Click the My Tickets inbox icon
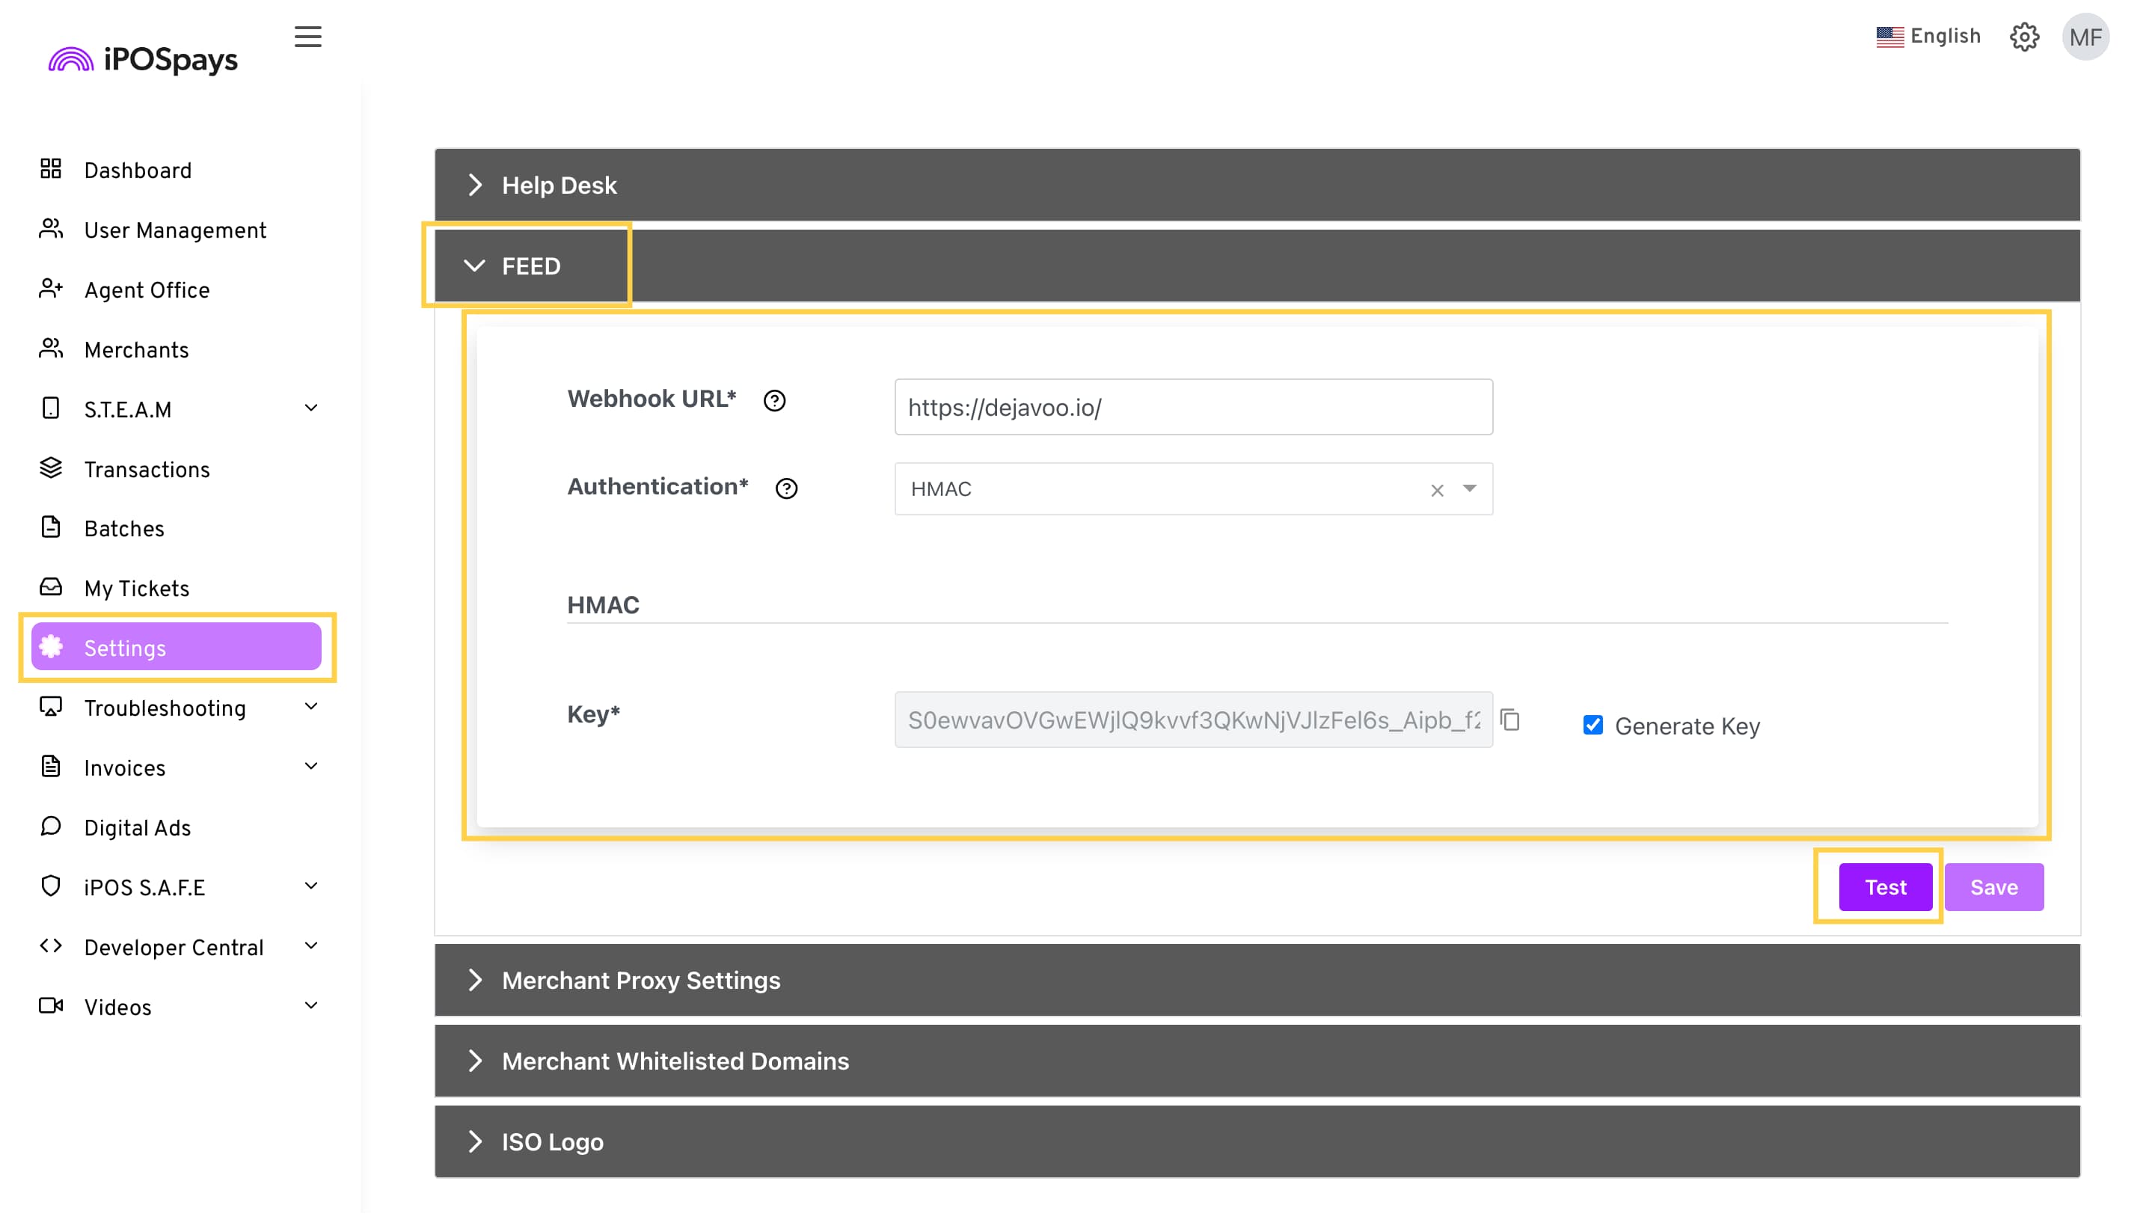 [51, 587]
